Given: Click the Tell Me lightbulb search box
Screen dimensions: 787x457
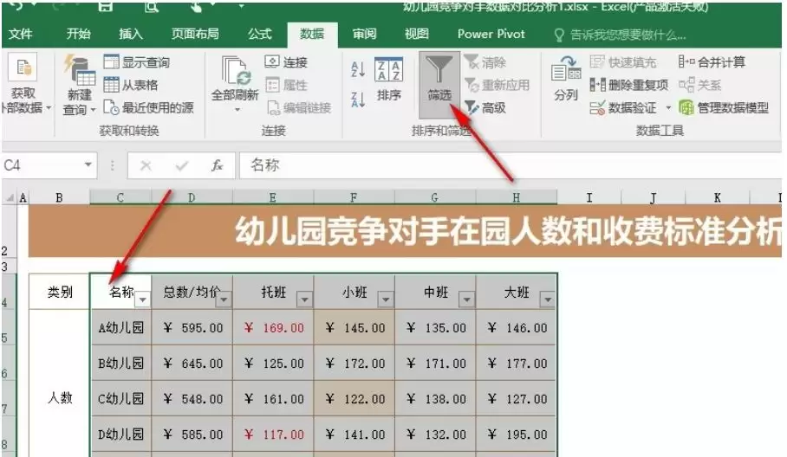Looking at the screenshot, I should coord(621,35).
